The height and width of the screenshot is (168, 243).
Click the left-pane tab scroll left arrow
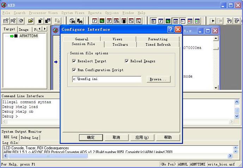click(40, 29)
